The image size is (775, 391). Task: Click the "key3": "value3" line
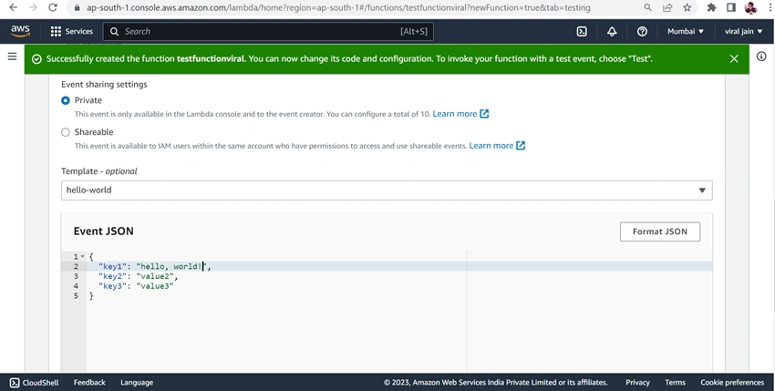[x=136, y=286]
